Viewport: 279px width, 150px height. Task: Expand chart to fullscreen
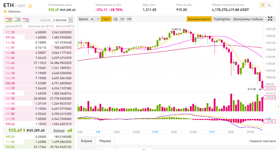coord(270,19)
